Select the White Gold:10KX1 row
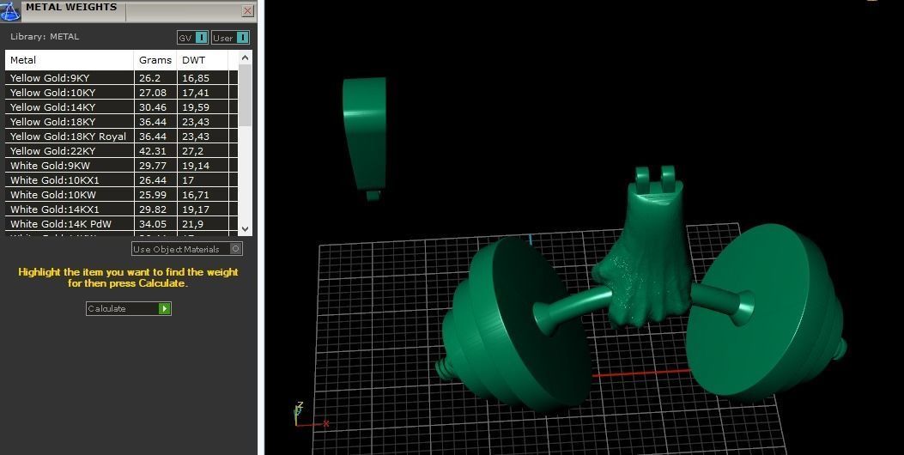 pyautogui.click(x=121, y=180)
